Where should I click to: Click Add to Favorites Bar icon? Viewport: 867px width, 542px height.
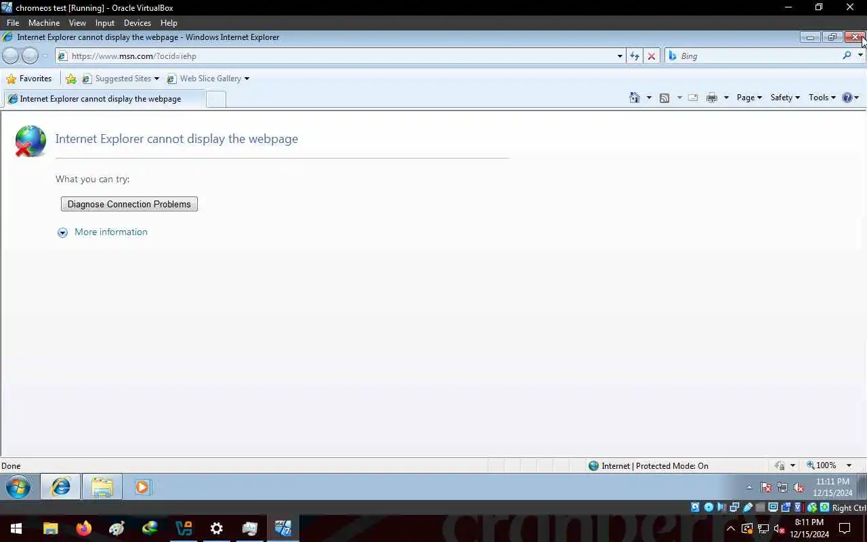[x=71, y=79]
